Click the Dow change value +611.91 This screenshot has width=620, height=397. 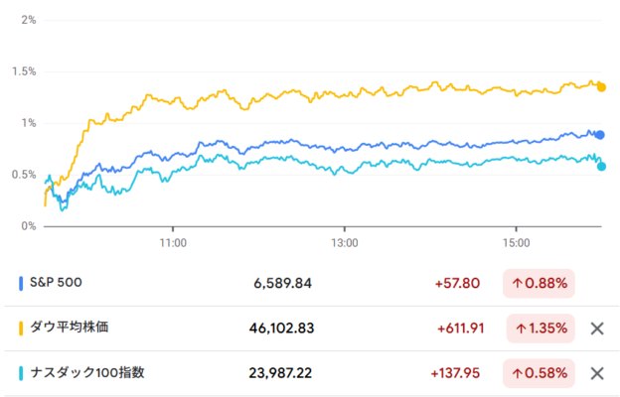(x=461, y=329)
